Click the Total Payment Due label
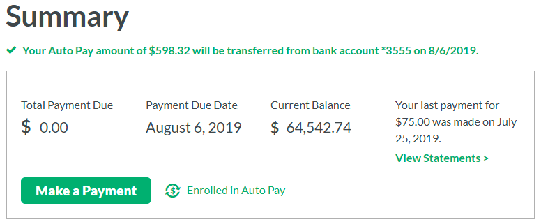 [67, 105]
